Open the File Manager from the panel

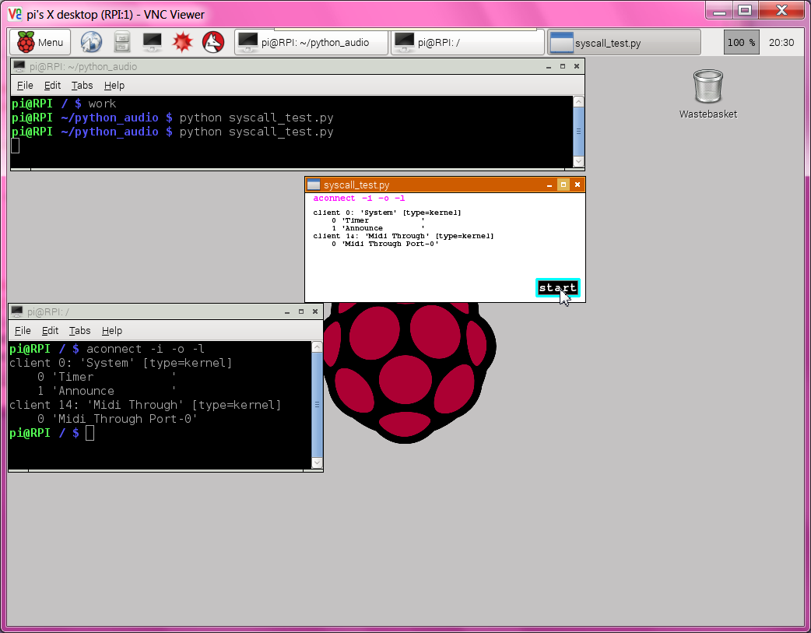[122, 42]
